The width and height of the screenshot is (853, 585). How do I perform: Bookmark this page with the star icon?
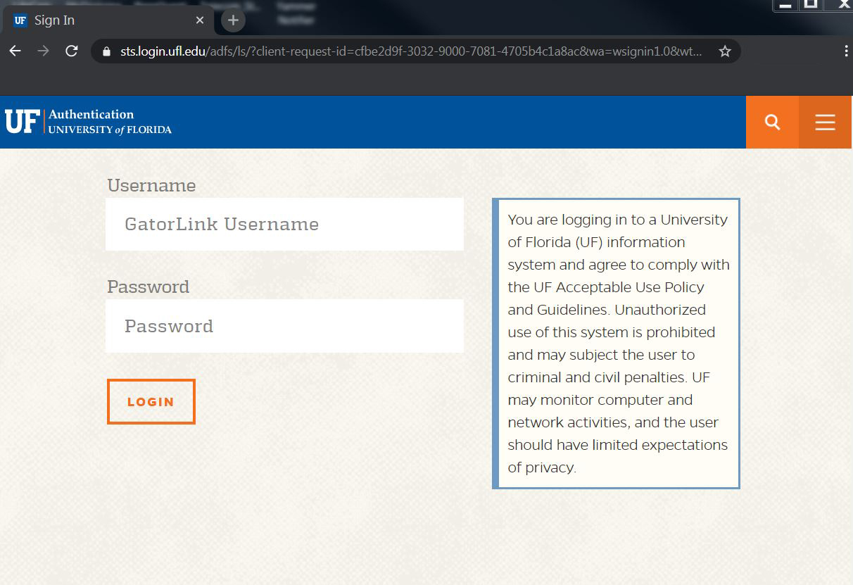click(x=724, y=51)
